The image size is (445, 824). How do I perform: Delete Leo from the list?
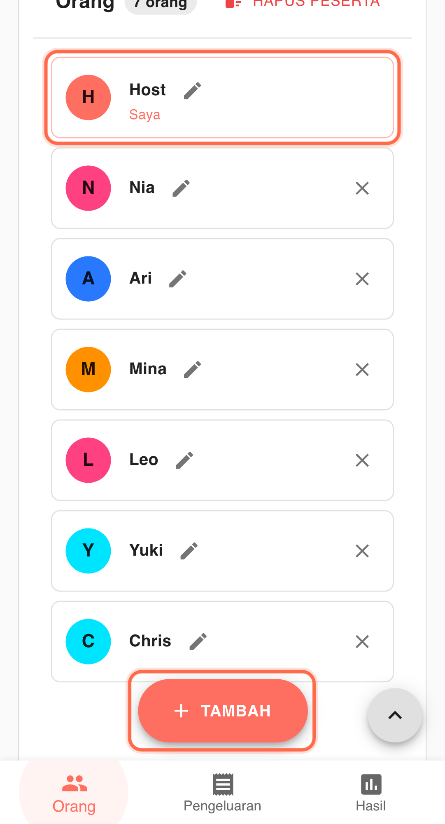tap(362, 460)
